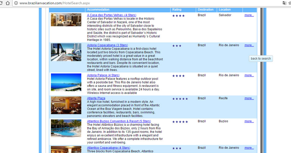Click more link for Astoria Copacabana
This screenshot has height=153, width=291.
[249, 45]
